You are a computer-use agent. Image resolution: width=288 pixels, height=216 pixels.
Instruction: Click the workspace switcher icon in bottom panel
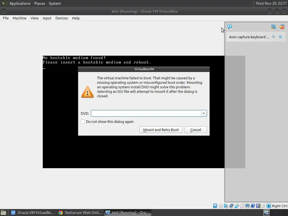click(x=266, y=213)
